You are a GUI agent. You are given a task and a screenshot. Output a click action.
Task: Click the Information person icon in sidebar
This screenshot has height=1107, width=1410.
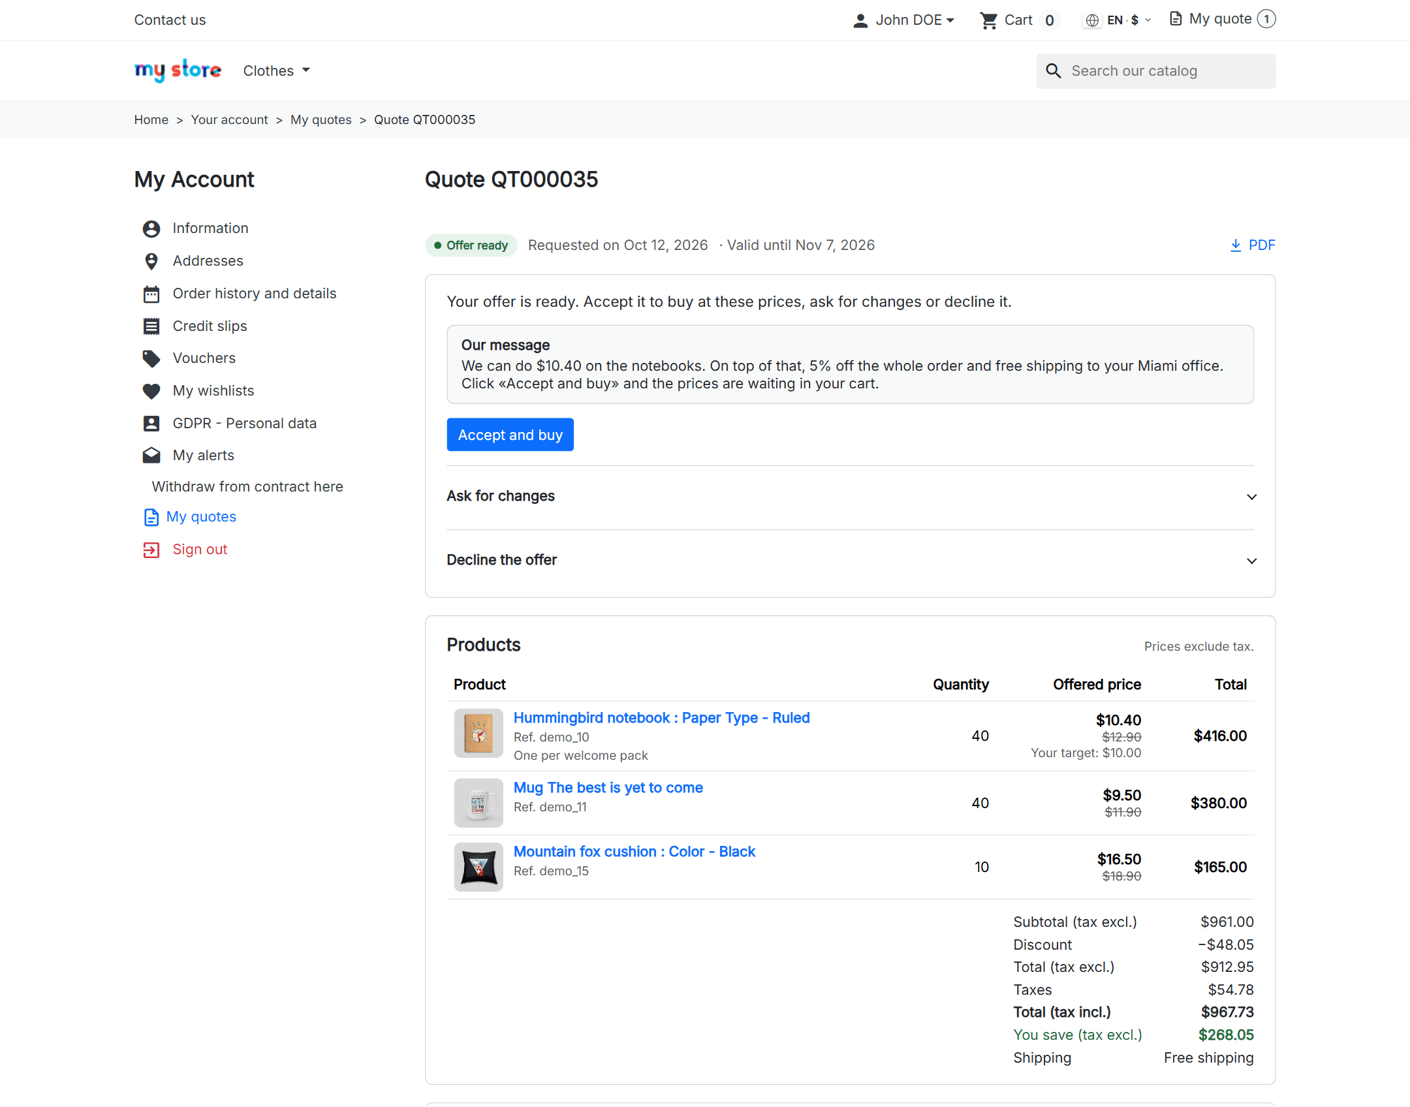(151, 228)
